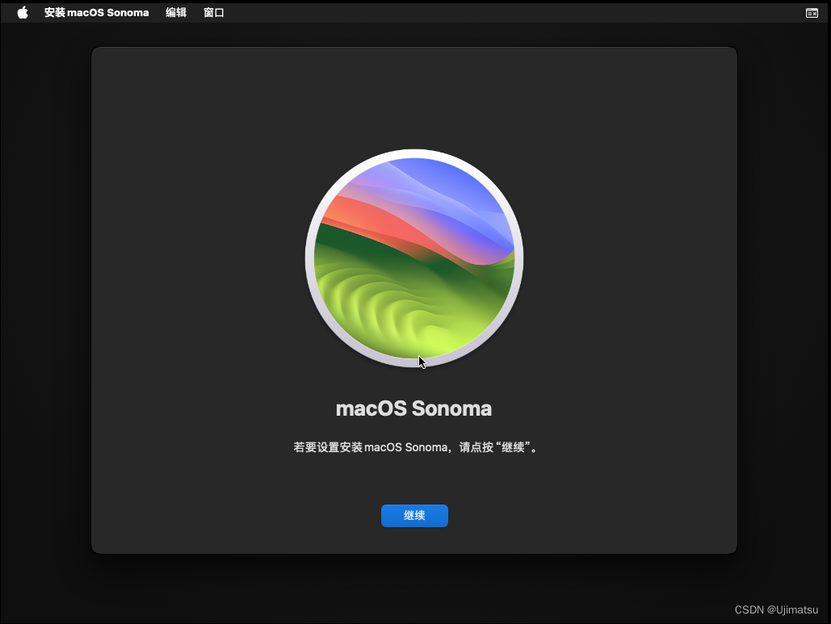
Task: Open the 窗口 menu
Action: pos(214,13)
